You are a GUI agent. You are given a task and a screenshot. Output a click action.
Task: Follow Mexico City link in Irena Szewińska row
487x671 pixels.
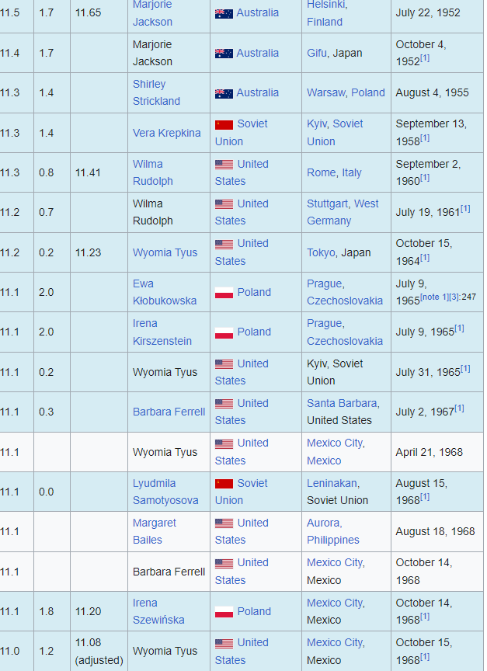coord(336,603)
